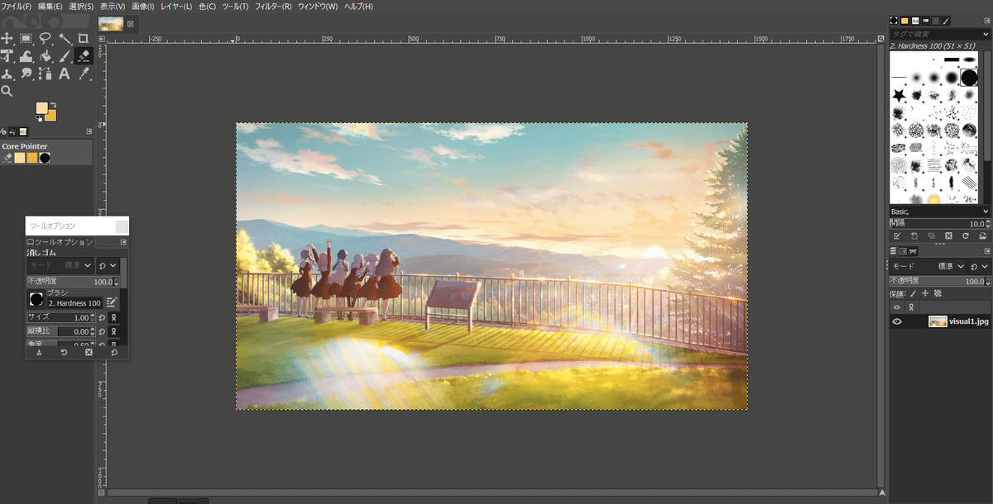Open brush editor icon beside Hardness 100
993x504 pixels.
(113, 302)
